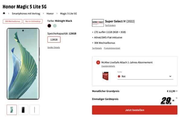Viewport: 181px width, 117px height.
Task: Select the Midnight Black color swatch
Action: click(49, 26)
